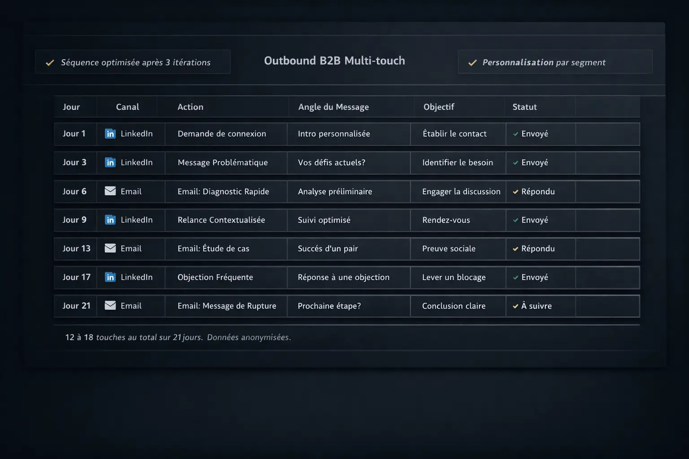
Task: Toggle the Personnalisation par segment checkmark
Action: click(472, 63)
